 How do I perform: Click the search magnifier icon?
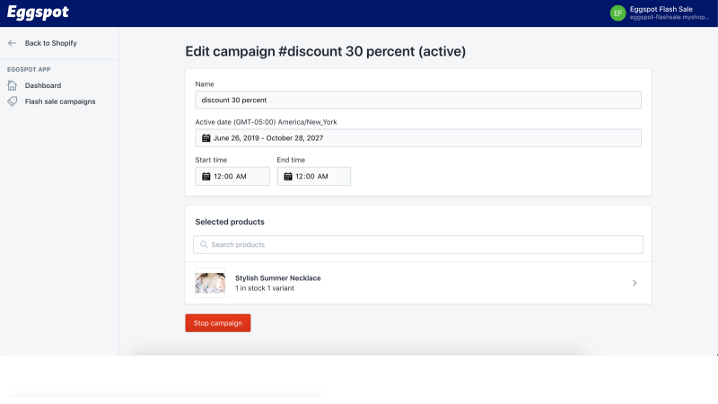[x=204, y=244]
